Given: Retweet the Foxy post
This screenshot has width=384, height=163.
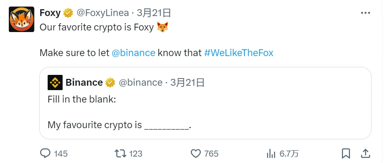Looking at the screenshot, I should click(x=119, y=153).
